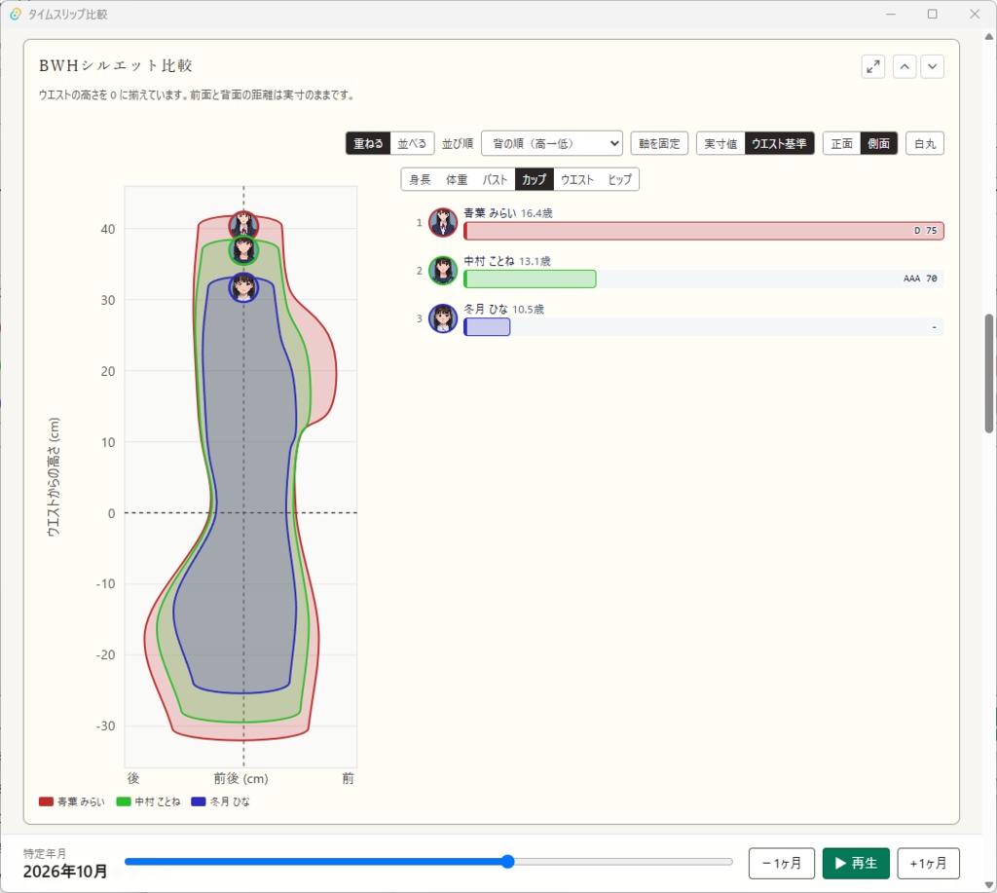The width and height of the screenshot is (997, 893).
Task: Toggle the blue 冬月 ひな legend swatch
Action: tap(199, 801)
